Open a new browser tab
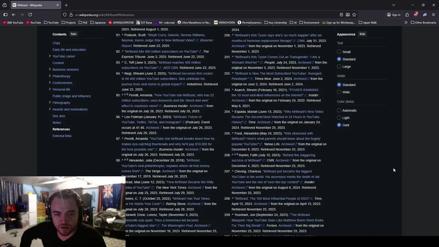Image resolution: width=439 pixels, height=247 pixels. (66, 5)
